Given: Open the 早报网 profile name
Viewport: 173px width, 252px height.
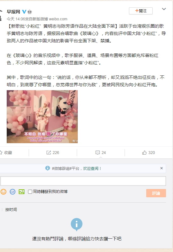Looking at the screenshot, I should (13, 12).
